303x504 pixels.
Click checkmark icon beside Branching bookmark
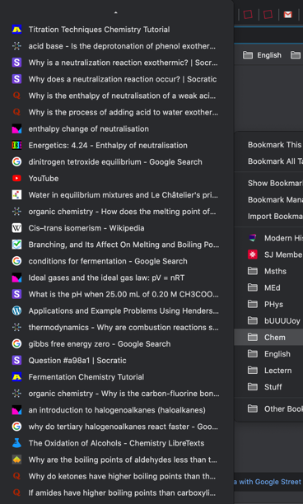click(16, 245)
